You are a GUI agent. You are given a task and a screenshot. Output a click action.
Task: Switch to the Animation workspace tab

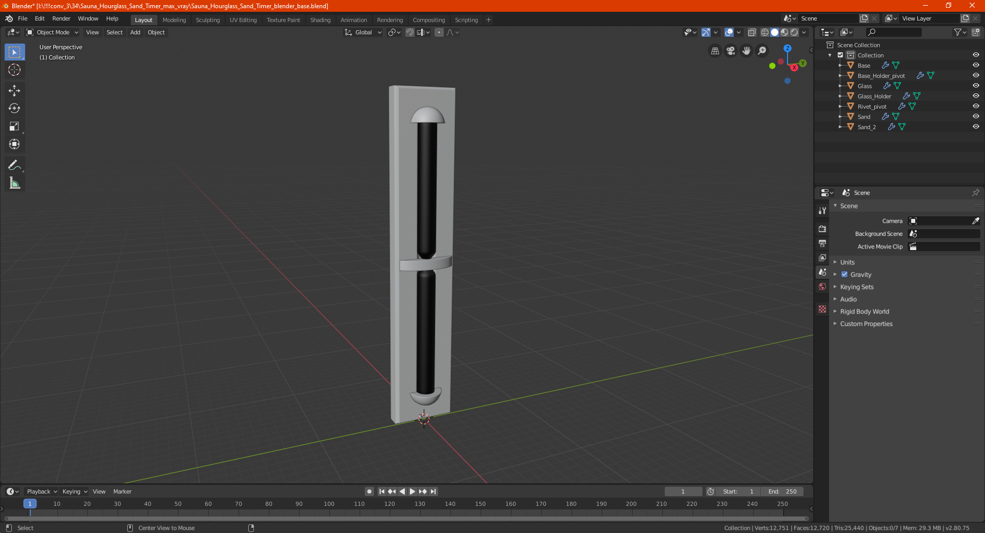point(353,20)
